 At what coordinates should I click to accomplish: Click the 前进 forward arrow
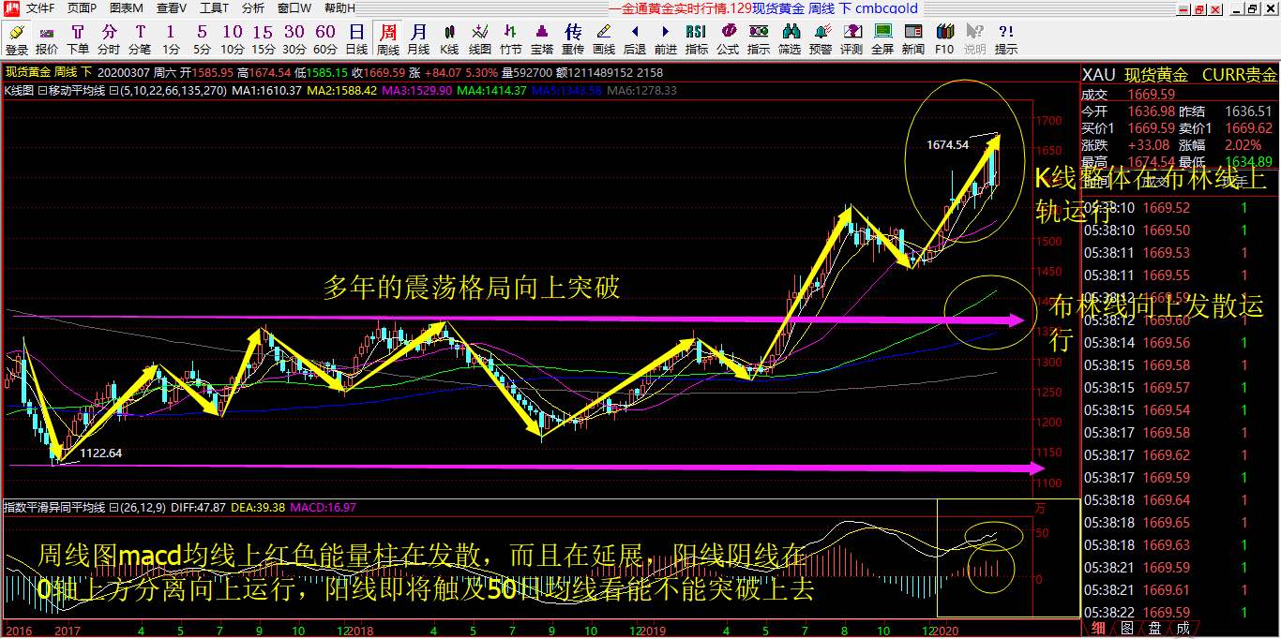pyautogui.click(x=666, y=39)
